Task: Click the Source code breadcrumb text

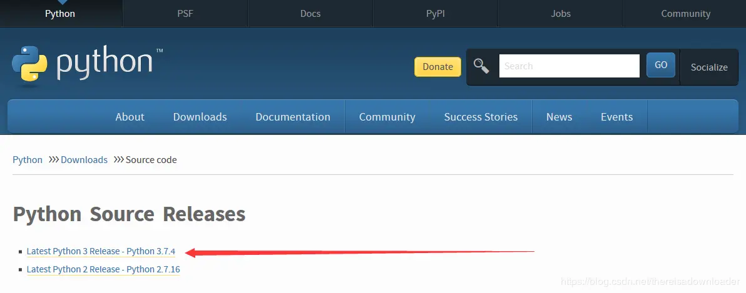Action: tap(151, 159)
